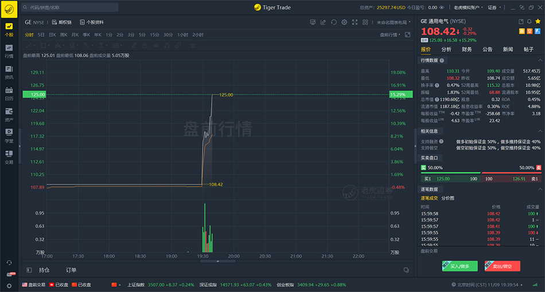
Task: Set a price alert bell icon
Action: click(530, 22)
